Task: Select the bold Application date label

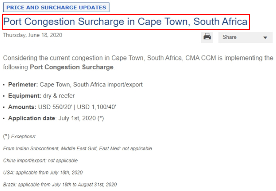Action: [x=32, y=118]
